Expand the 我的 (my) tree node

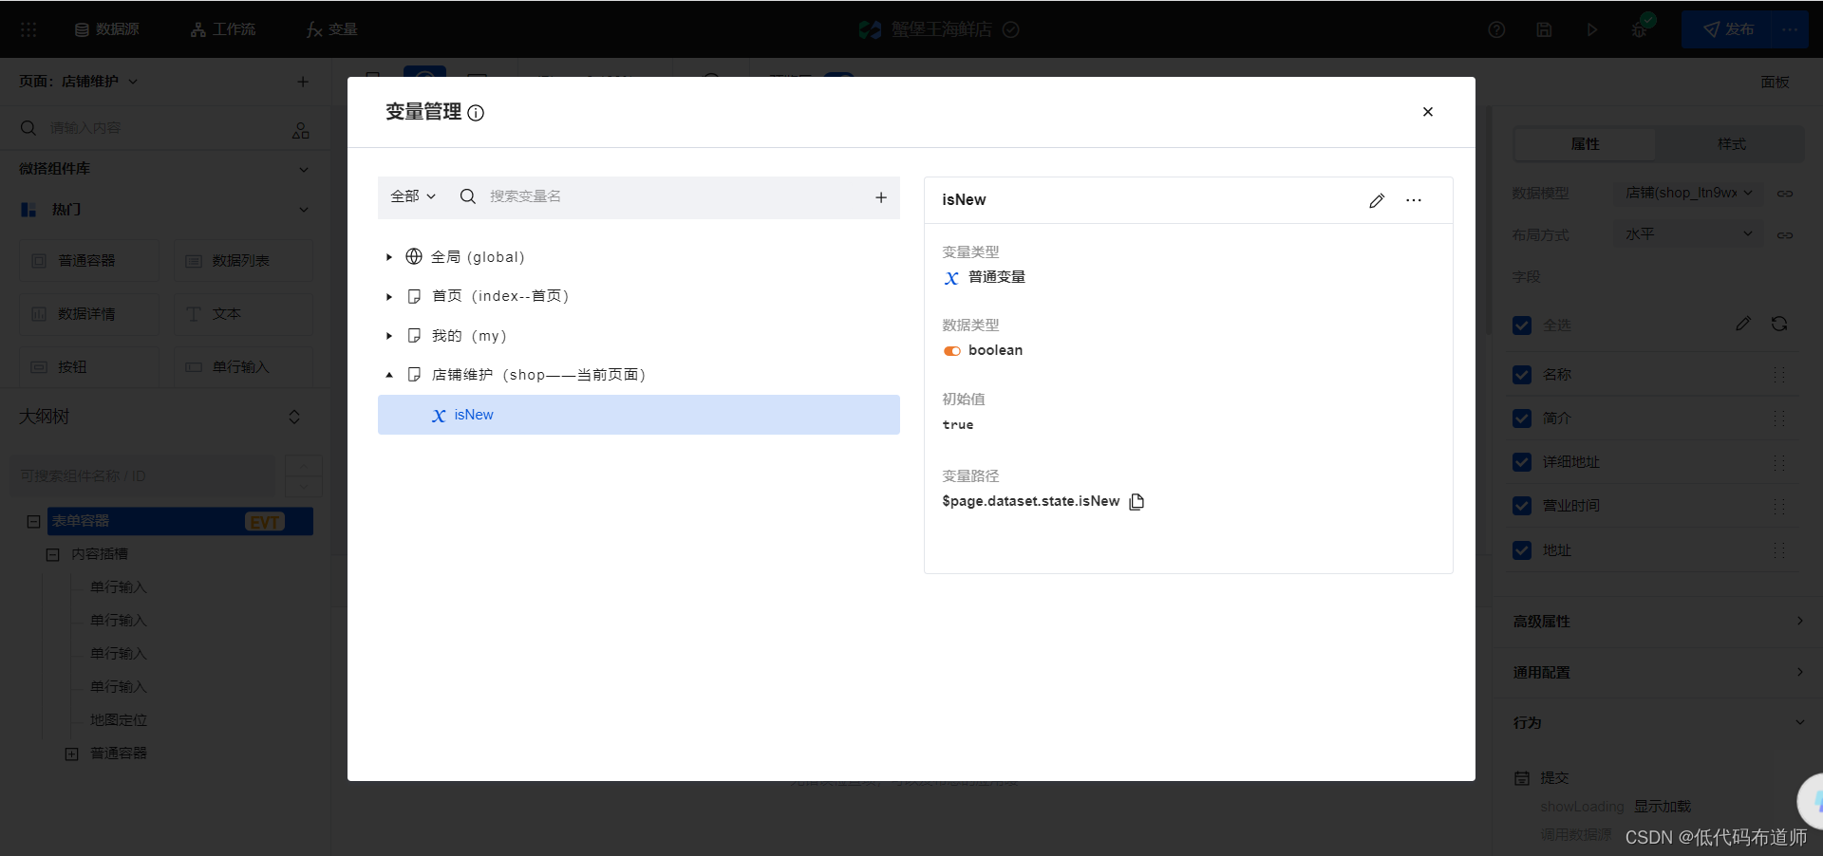(388, 336)
